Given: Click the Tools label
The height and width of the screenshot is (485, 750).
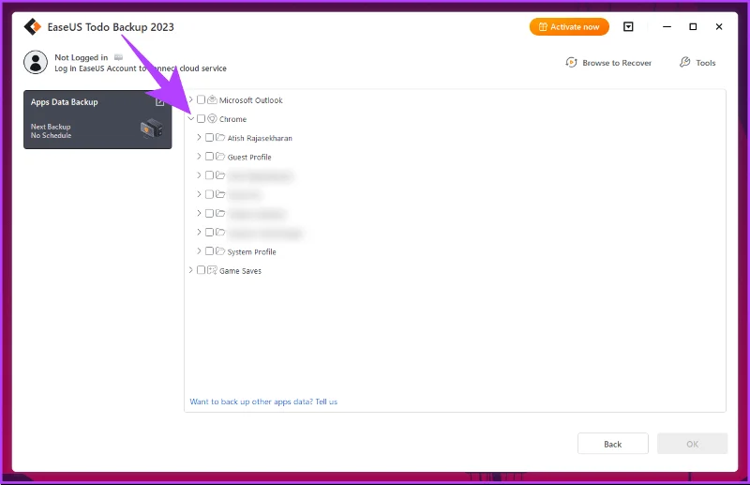Looking at the screenshot, I should pyautogui.click(x=706, y=63).
